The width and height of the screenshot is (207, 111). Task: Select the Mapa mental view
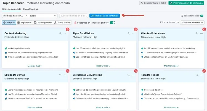click(x=62, y=23)
